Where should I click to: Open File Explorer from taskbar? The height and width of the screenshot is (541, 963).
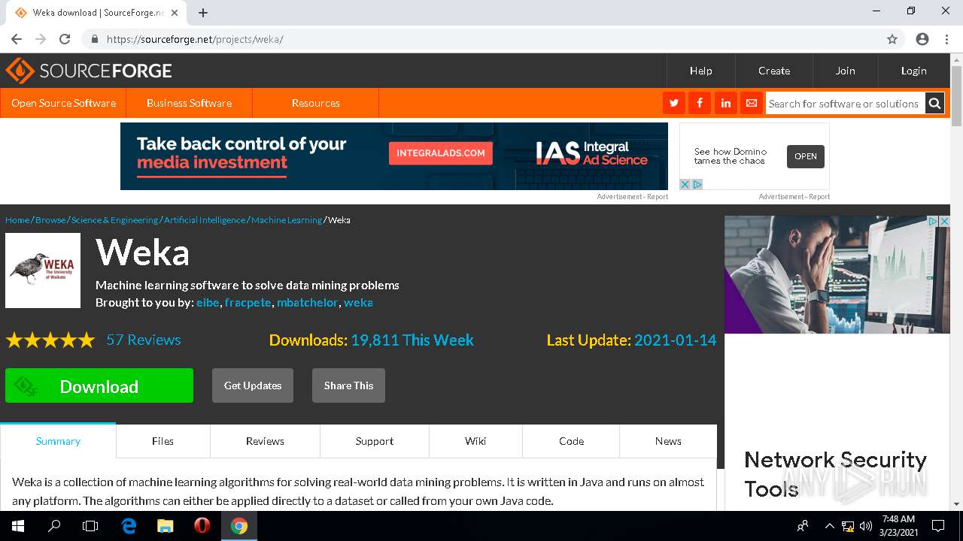tap(165, 526)
